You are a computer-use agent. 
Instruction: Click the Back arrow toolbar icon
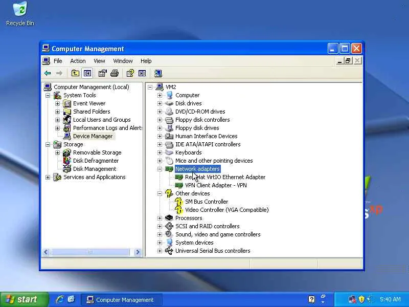click(48, 73)
